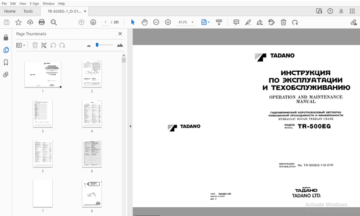This screenshot has width=360, height=216.
Task: Collapse the left navigation pane arrow
Action: [x=130, y=126]
